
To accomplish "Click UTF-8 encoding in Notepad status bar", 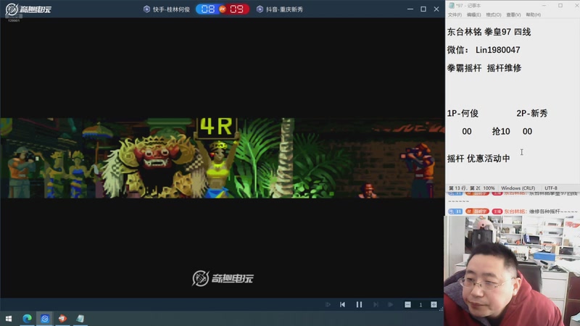I will click(x=551, y=188).
